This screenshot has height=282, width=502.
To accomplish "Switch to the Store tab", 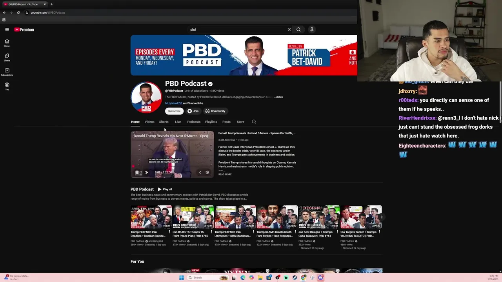I will (x=240, y=122).
